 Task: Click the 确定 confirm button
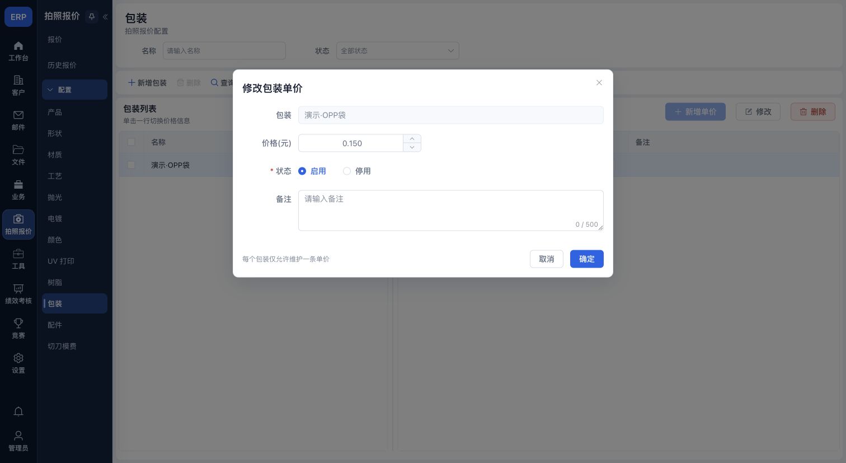586,259
